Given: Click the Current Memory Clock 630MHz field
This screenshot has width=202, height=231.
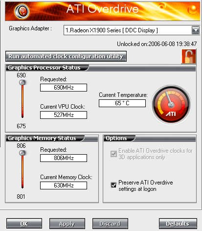Looking at the screenshot, I should pos(64,185).
